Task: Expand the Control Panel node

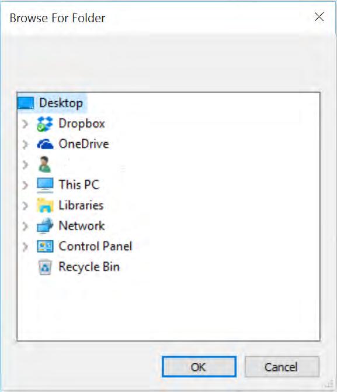Action: tap(25, 246)
